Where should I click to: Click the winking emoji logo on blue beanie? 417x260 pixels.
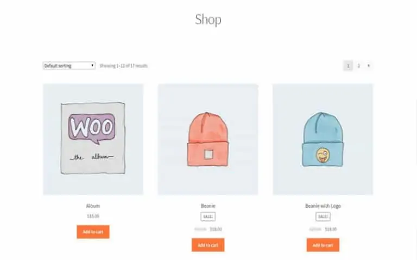[323, 155]
